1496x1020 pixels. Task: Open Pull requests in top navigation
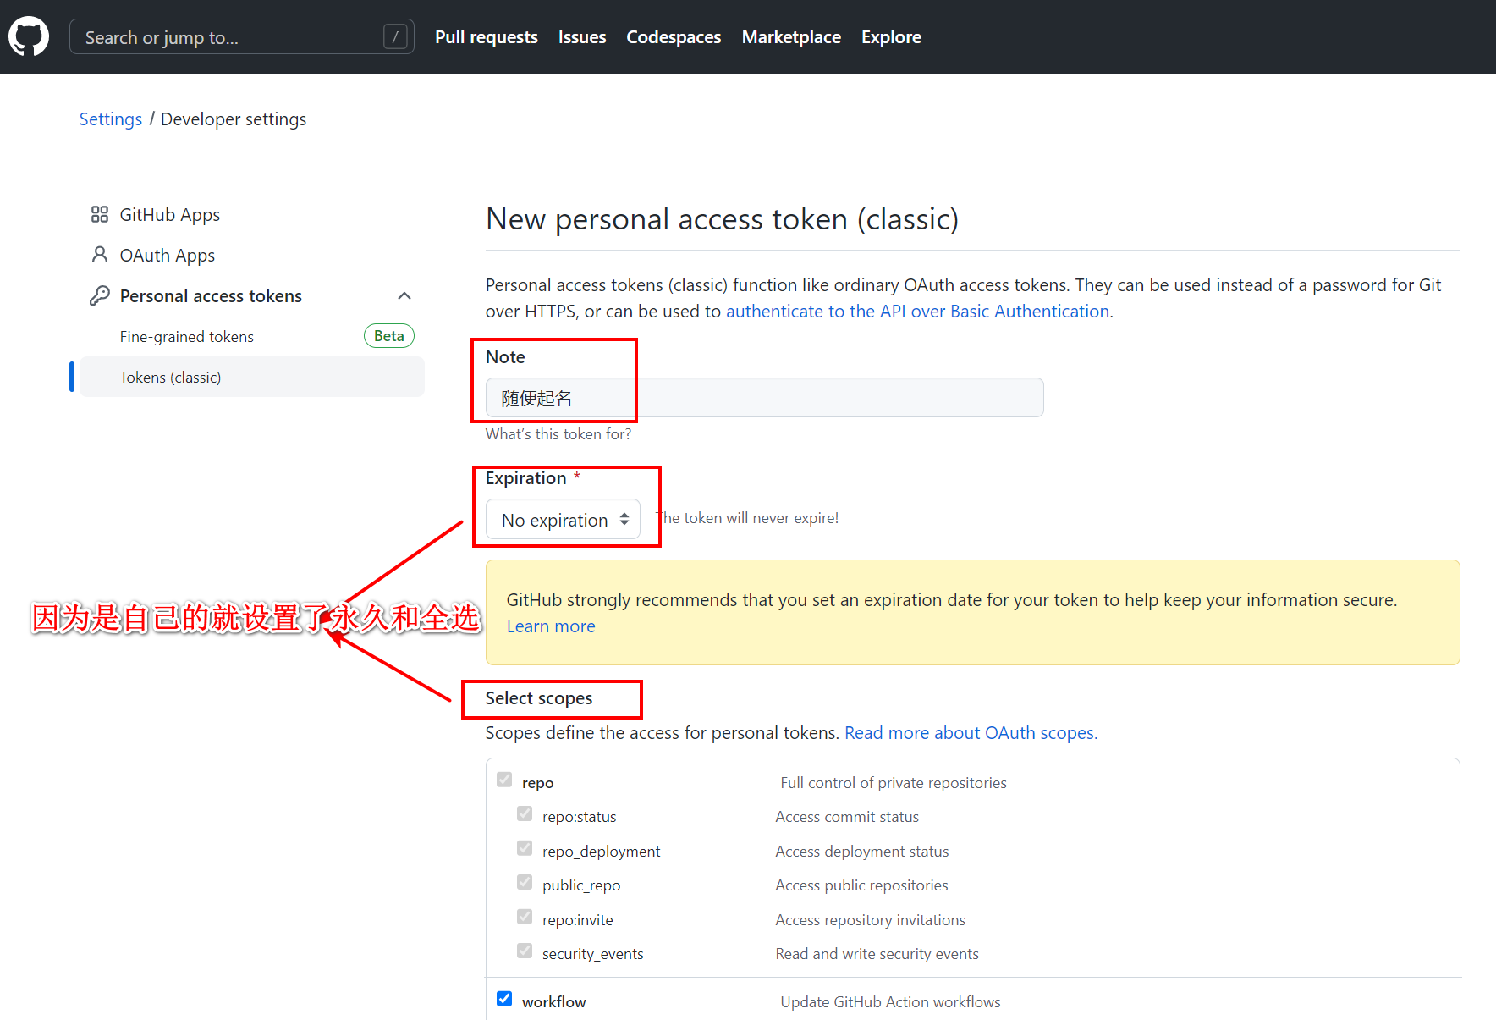[x=487, y=37]
